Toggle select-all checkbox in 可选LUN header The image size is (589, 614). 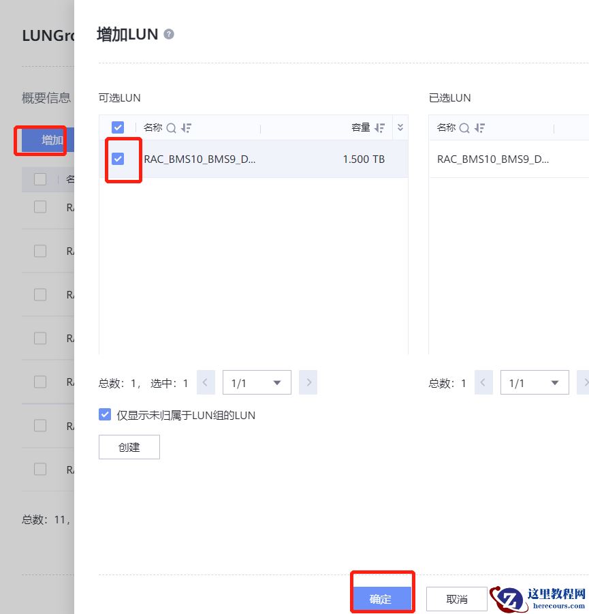(118, 127)
